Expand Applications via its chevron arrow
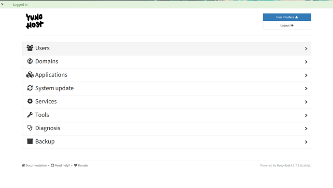 coord(306,75)
